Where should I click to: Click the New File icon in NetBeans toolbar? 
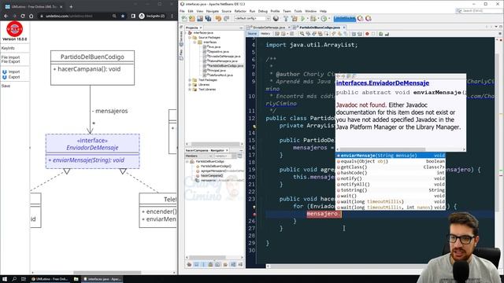click(x=184, y=19)
